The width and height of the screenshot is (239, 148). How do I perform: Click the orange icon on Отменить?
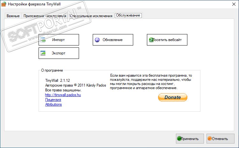click(x=210, y=138)
